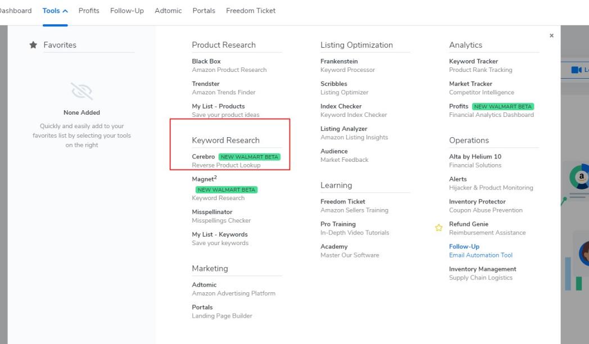
Task: Open Inventory Protector tool
Action: coord(477,202)
